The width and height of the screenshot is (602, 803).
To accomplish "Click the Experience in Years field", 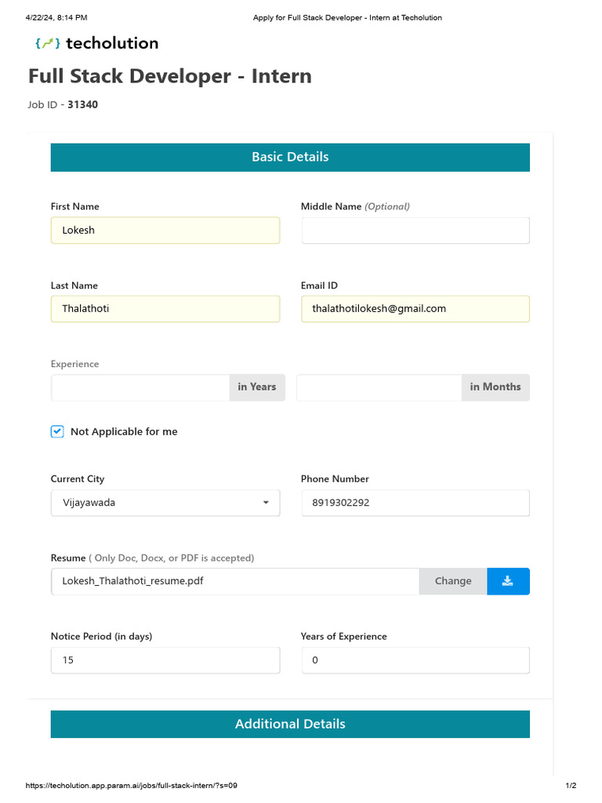I will point(140,387).
